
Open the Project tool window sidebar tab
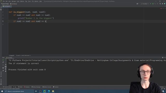tap(1, 8)
